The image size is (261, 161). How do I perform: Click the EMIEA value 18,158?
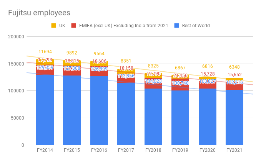pyautogui.click(x=126, y=68)
